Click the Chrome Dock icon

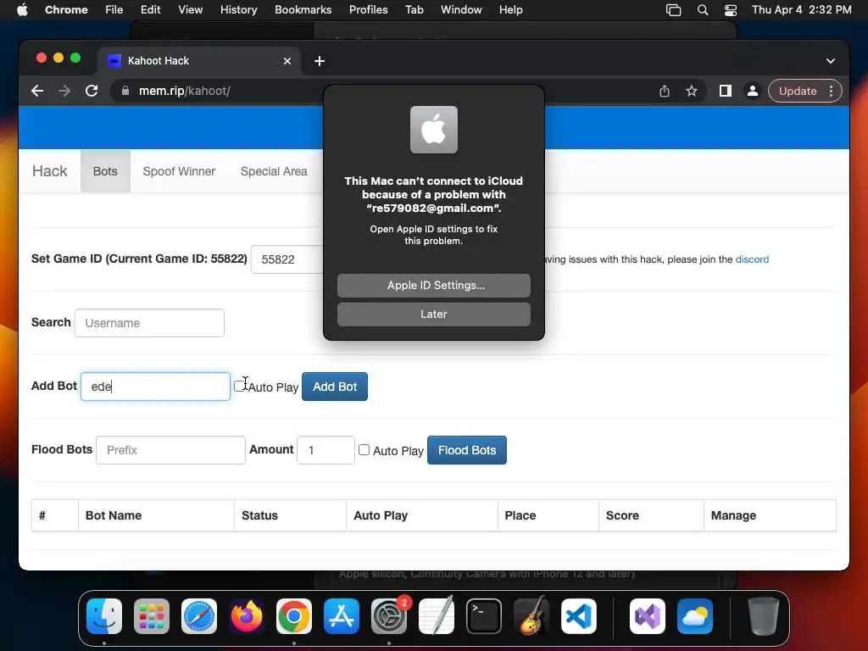pos(294,616)
